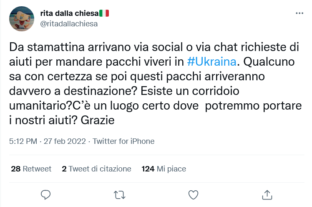The width and height of the screenshot is (312, 207).
Task: Retweet using the arrows icon
Action: (119, 194)
